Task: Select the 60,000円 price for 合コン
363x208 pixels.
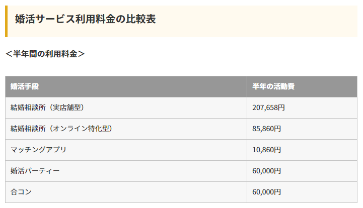Action: tap(267, 192)
